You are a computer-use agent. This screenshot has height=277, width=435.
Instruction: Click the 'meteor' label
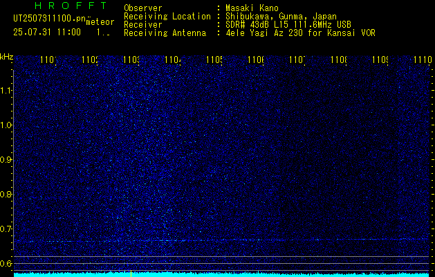coord(100,22)
